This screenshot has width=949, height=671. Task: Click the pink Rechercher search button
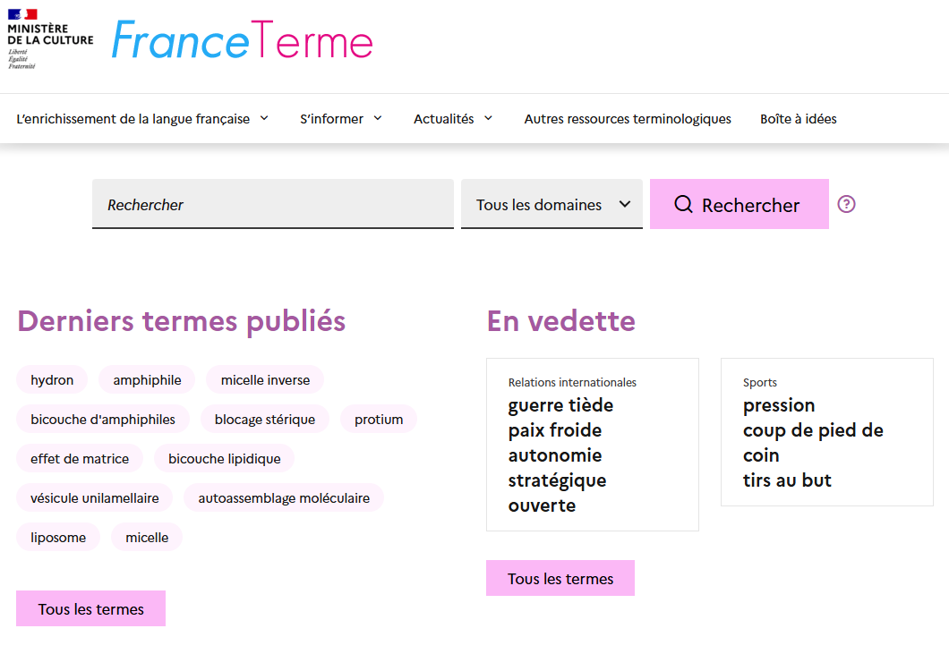(739, 204)
